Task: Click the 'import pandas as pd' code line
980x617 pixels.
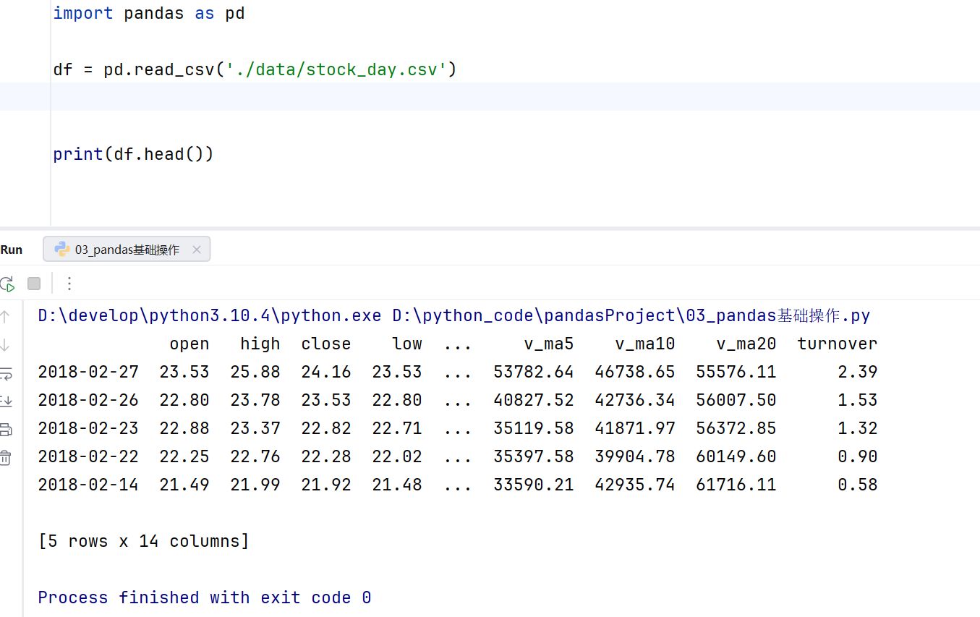Action: (x=149, y=14)
